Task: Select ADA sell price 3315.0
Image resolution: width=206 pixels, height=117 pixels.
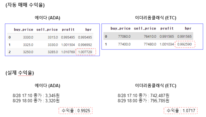Action: click(53, 37)
